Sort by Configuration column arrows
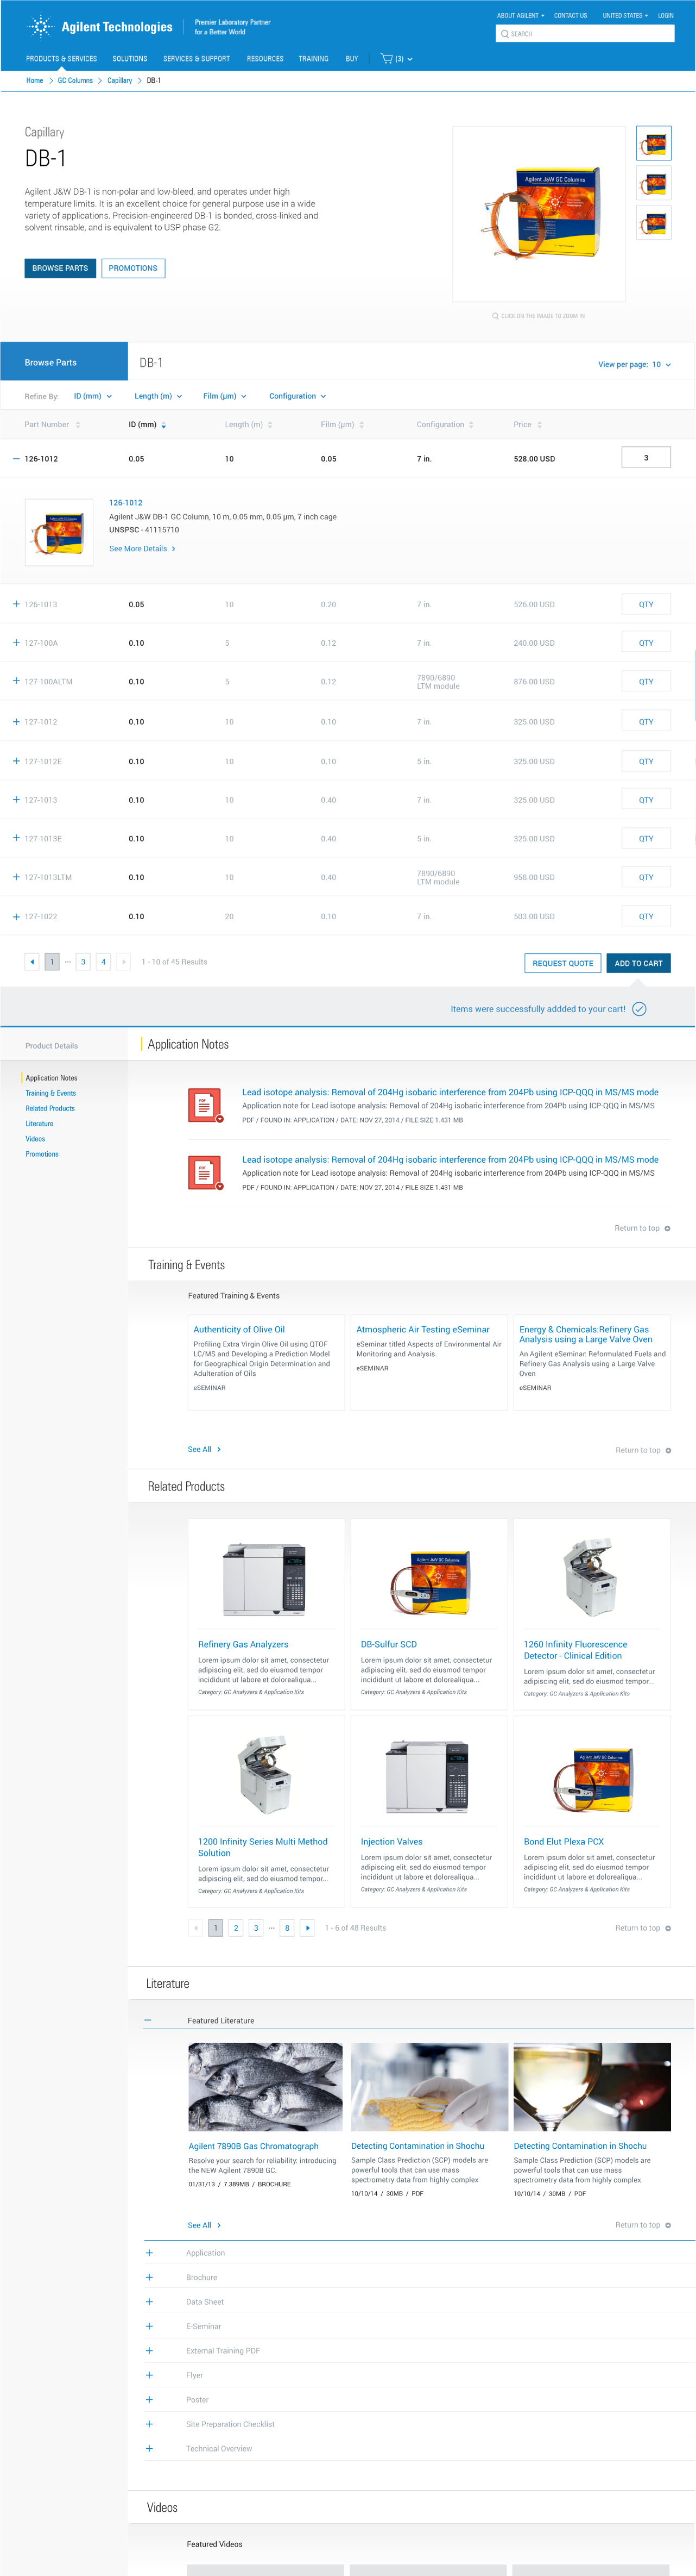 pyautogui.click(x=471, y=425)
